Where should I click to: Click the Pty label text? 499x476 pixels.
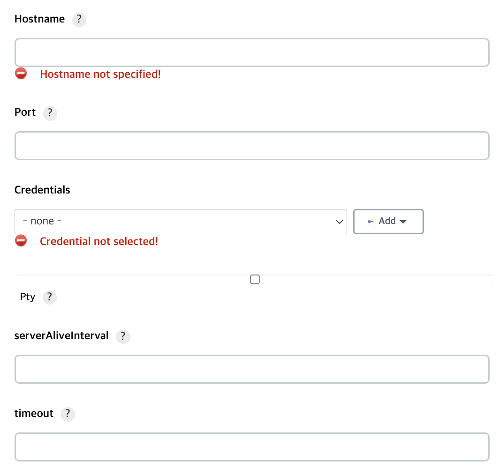click(28, 297)
